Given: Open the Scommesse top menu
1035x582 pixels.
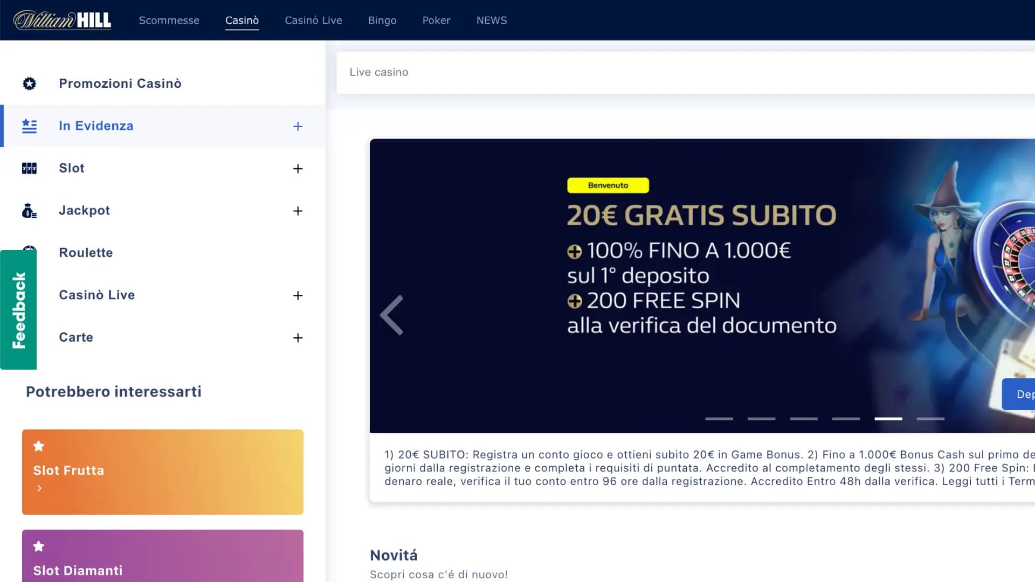Looking at the screenshot, I should point(169,20).
